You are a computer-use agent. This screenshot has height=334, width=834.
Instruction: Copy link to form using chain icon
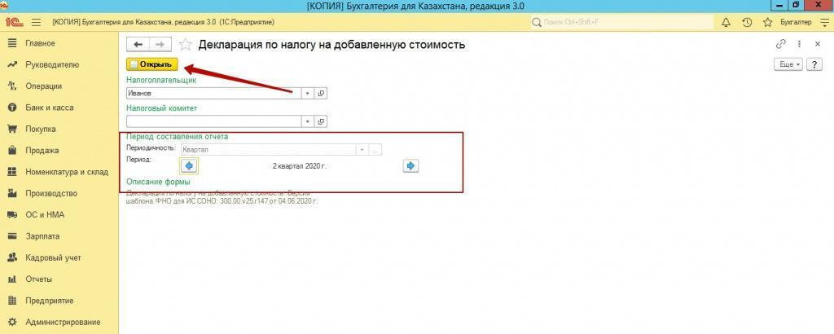coord(781,45)
